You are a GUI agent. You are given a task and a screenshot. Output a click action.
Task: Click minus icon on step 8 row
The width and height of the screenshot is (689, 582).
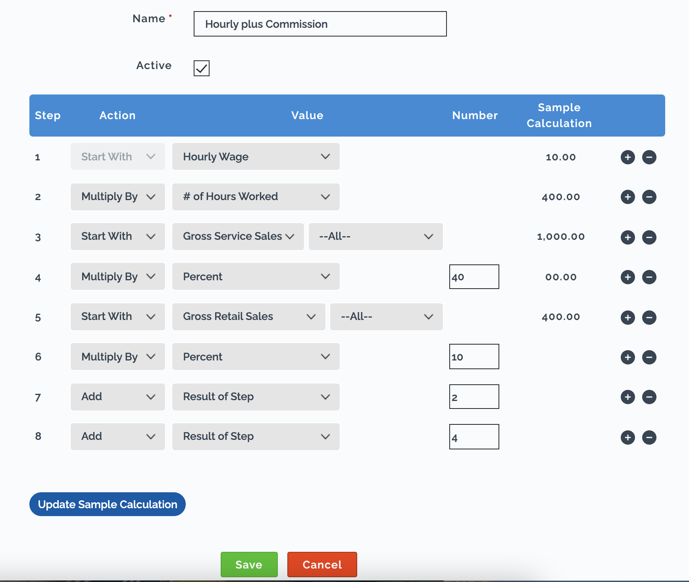[649, 437]
